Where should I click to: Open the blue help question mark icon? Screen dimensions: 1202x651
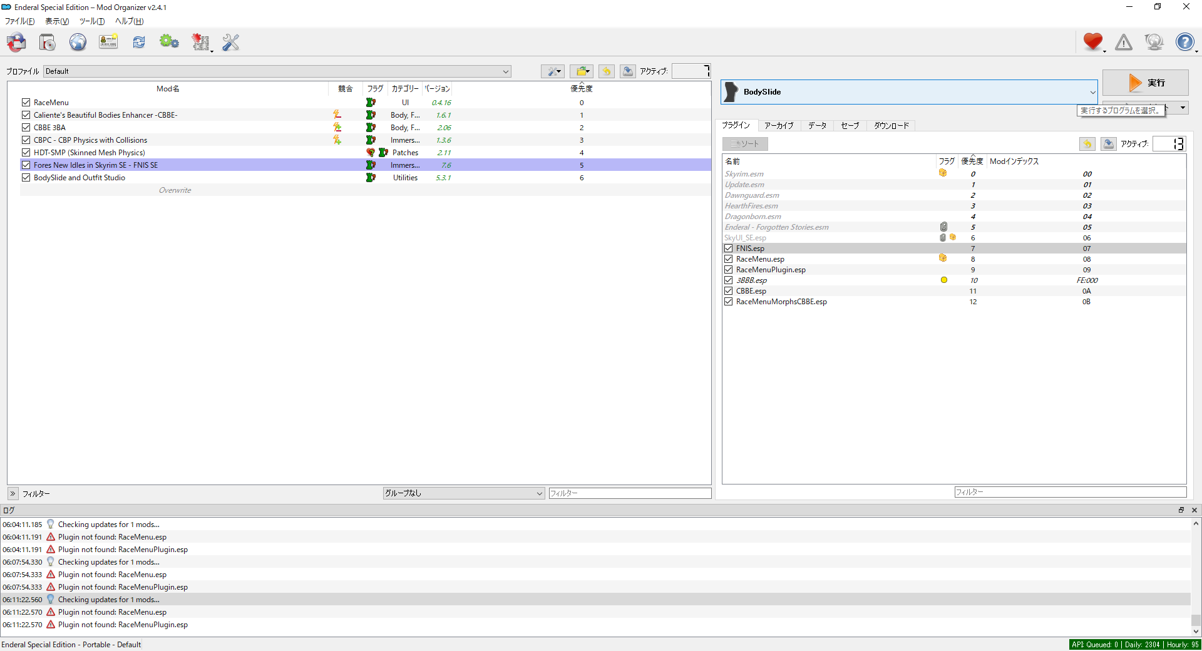click(x=1185, y=42)
